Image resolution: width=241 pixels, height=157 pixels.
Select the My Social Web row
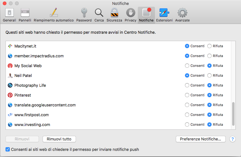pos(118,66)
